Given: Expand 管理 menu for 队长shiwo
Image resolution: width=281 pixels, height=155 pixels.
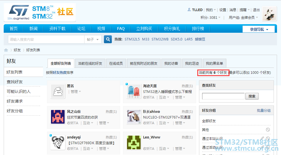Looking at the screenshot, I should pos(180,123).
